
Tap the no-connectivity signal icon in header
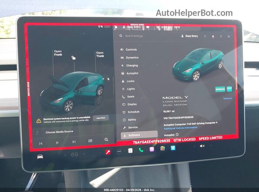point(229,36)
